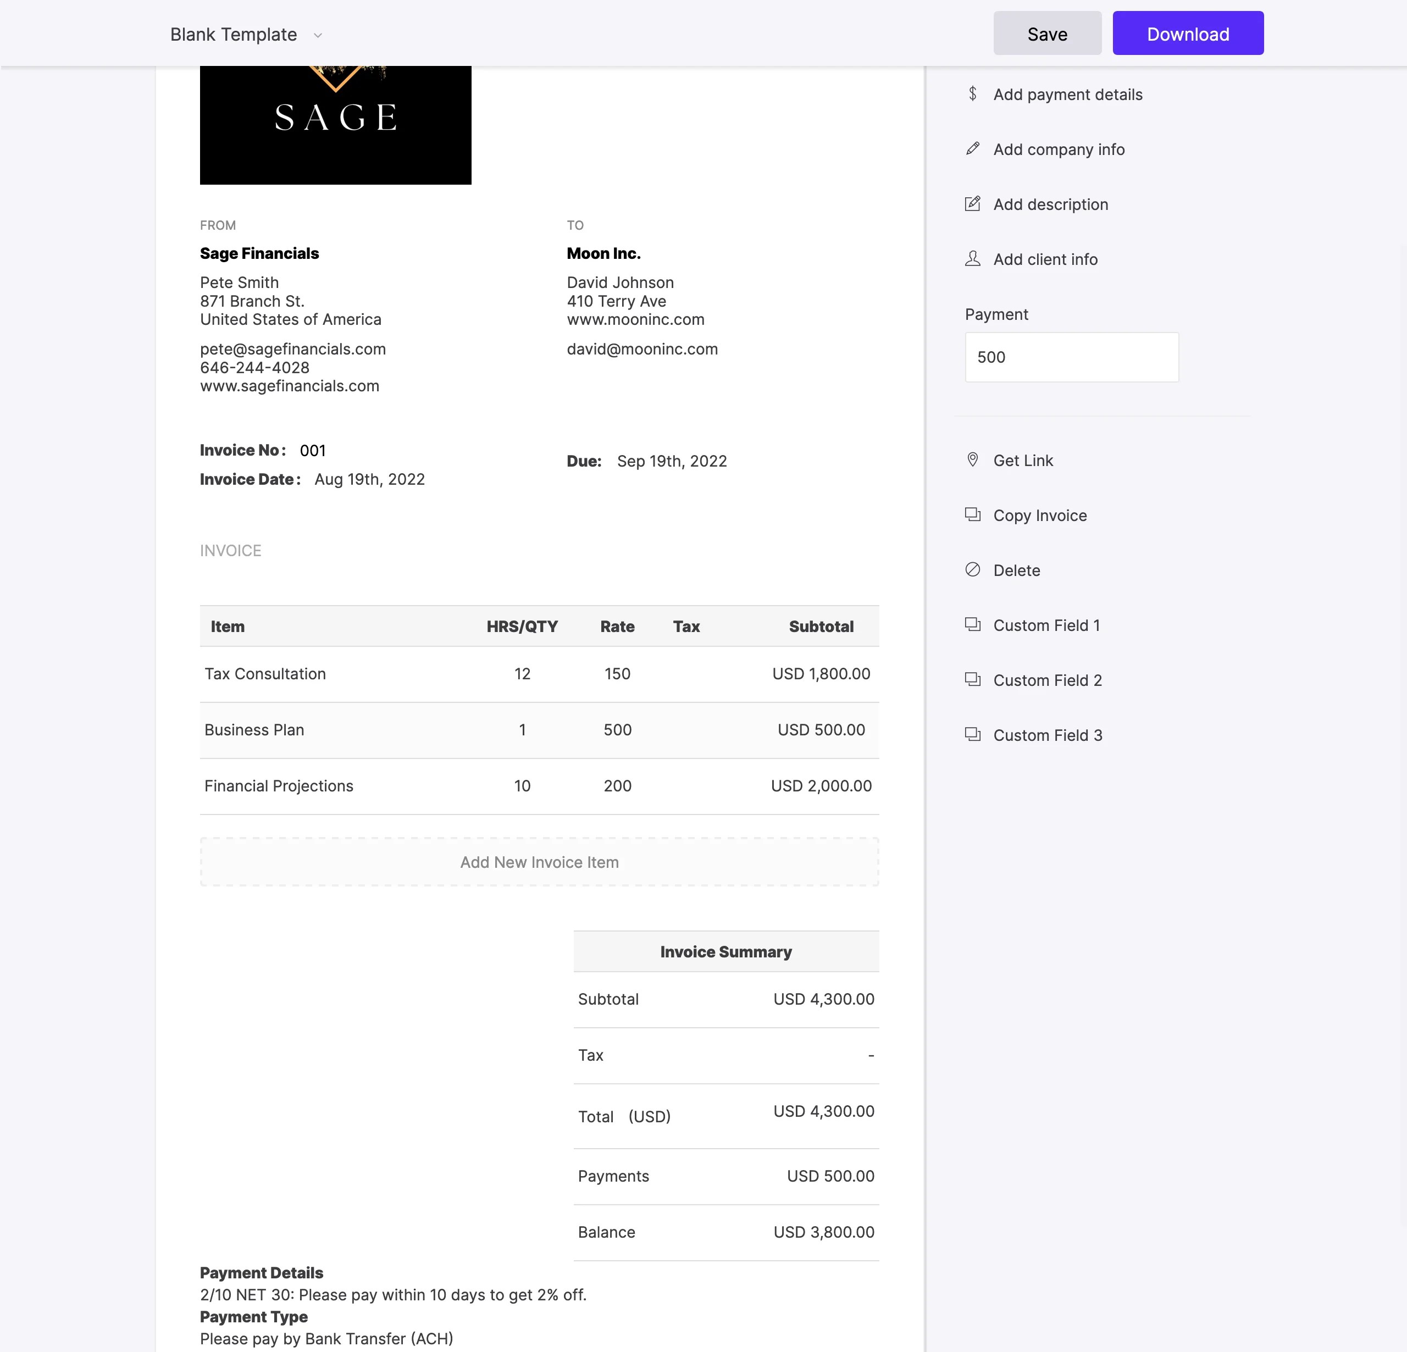This screenshot has height=1352, width=1407.
Task: Click the edit icon beside Add description
Action: tap(972, 204)
